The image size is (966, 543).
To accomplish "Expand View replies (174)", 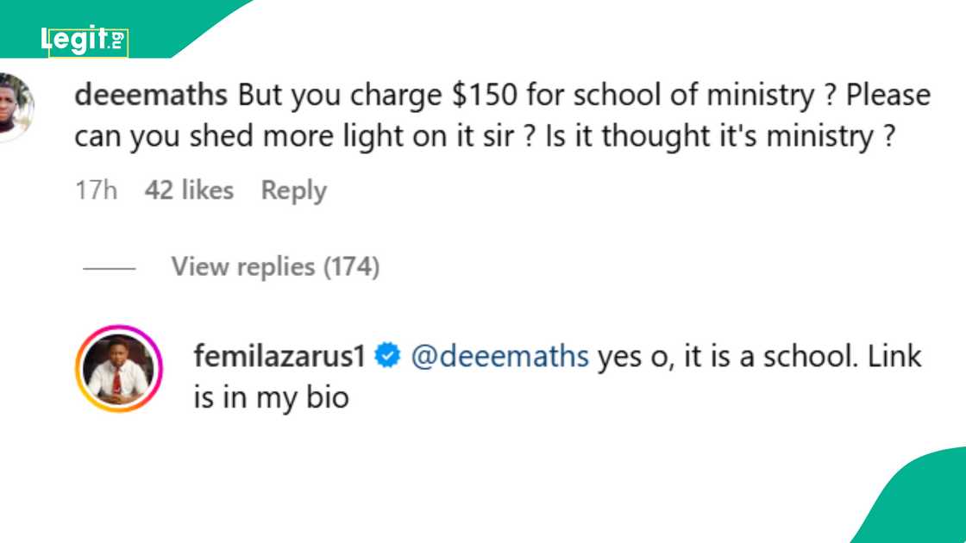I will tap(275, 267).
